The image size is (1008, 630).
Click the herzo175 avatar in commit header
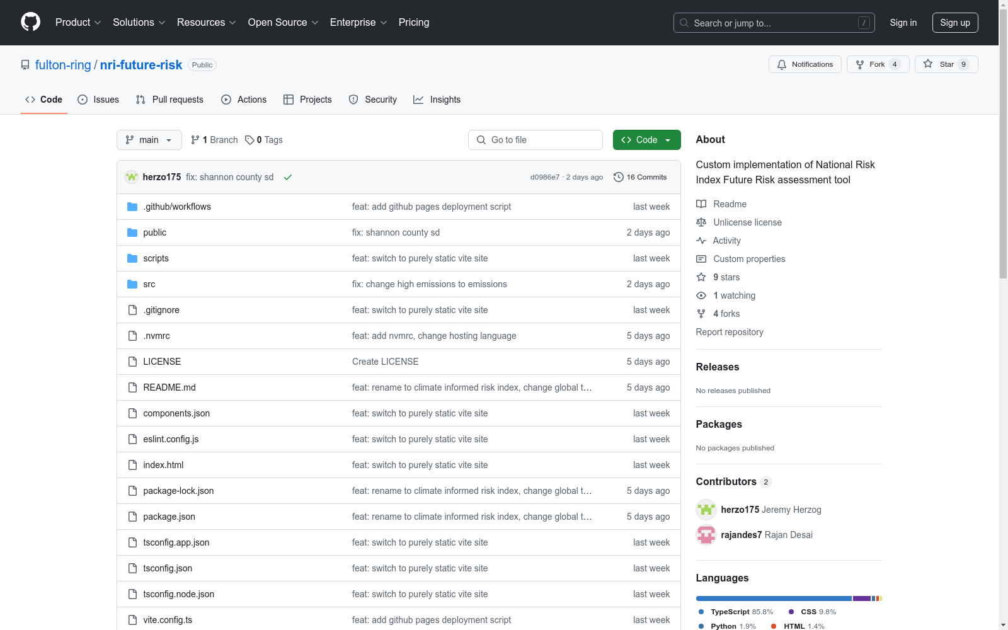point(132,177)
